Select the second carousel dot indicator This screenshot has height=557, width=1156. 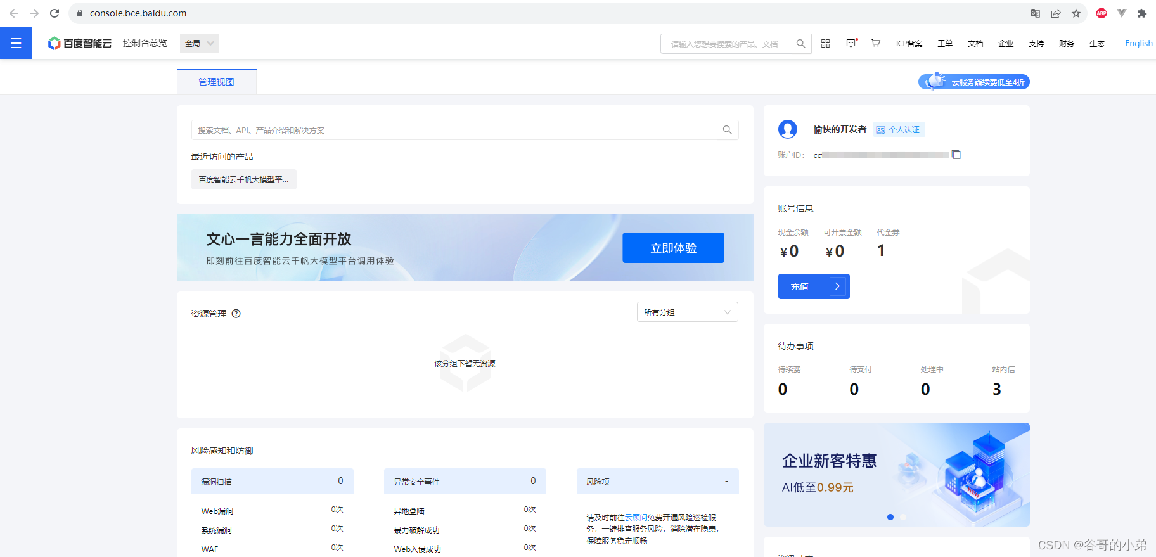coord(903,517)
